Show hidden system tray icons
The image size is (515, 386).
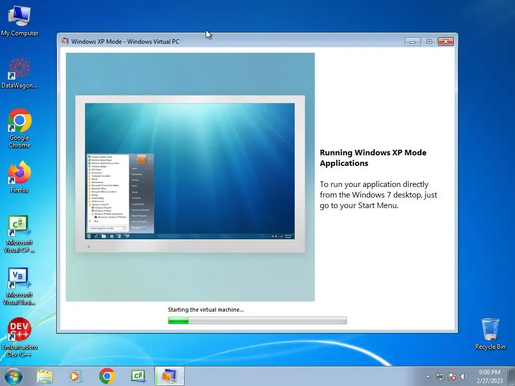(427, 376)
